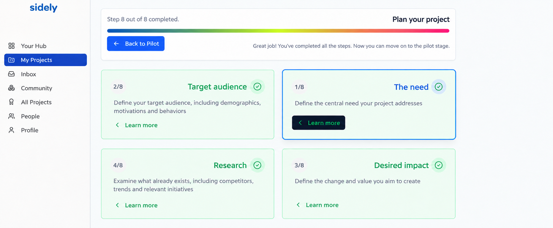Click Learn more on The need card

click(319, 123)
